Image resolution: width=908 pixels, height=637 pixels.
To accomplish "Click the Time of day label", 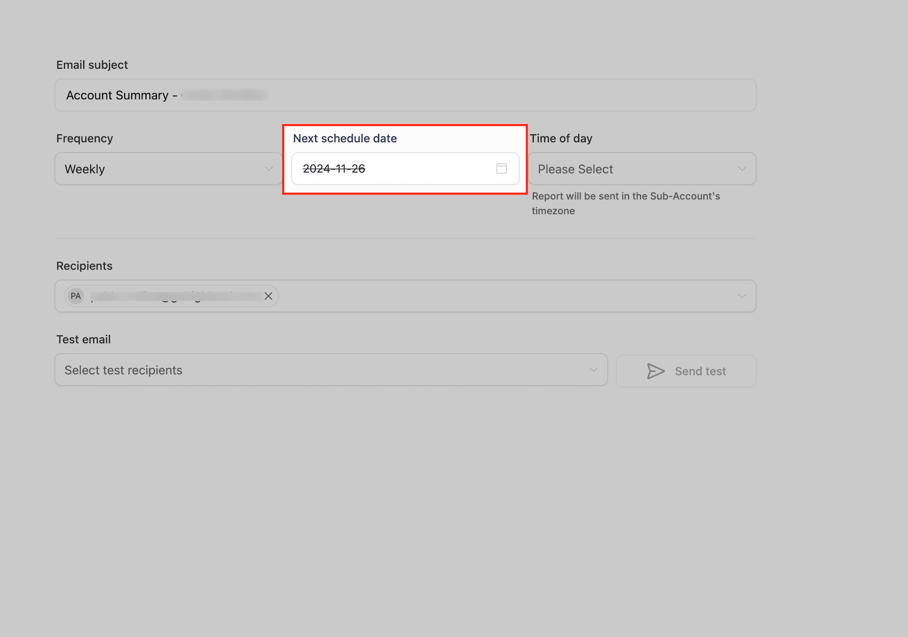I will click(561, 139).
